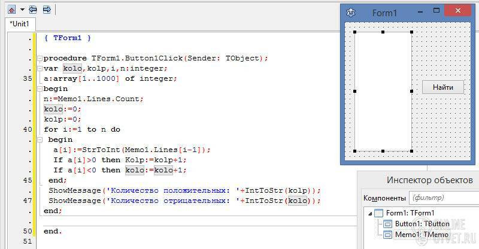Select Form1: TForm1 in component tree
Screen dimensions: 479x249
click(x=410, y=213)
